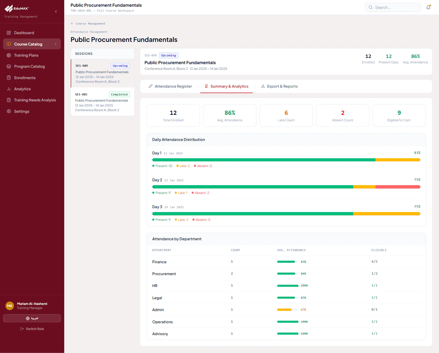Click the Analytics bar chart icon

[9, 89]
